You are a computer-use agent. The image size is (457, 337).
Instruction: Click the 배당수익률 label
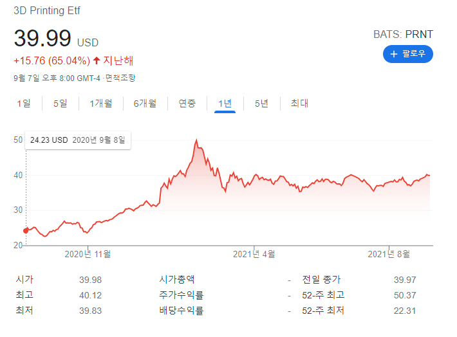coord(182,311)
